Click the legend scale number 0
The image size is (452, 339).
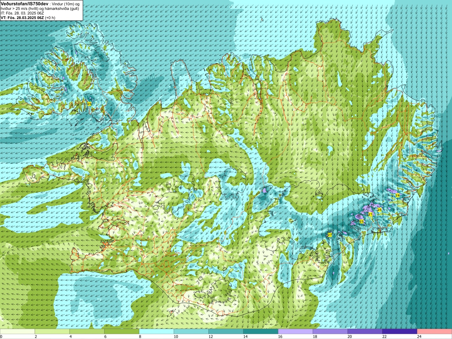1,337
